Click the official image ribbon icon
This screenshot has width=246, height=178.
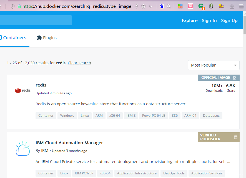pyautogui.click(x=234, y=78)
